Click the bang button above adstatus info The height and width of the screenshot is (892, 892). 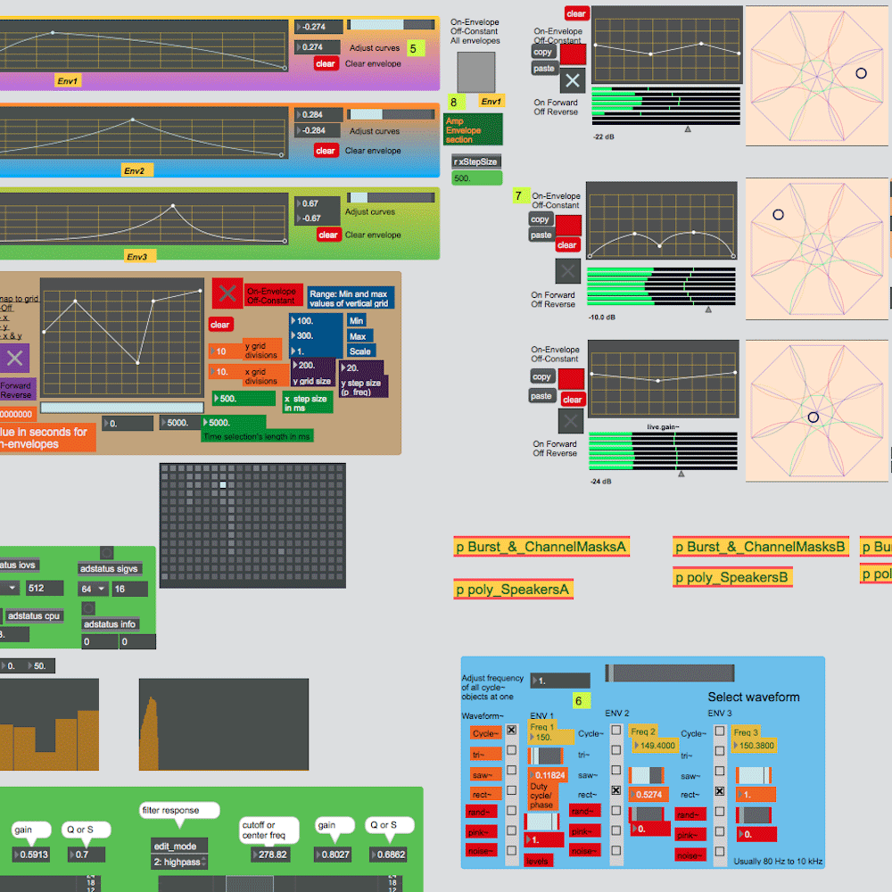pos(88,608)
